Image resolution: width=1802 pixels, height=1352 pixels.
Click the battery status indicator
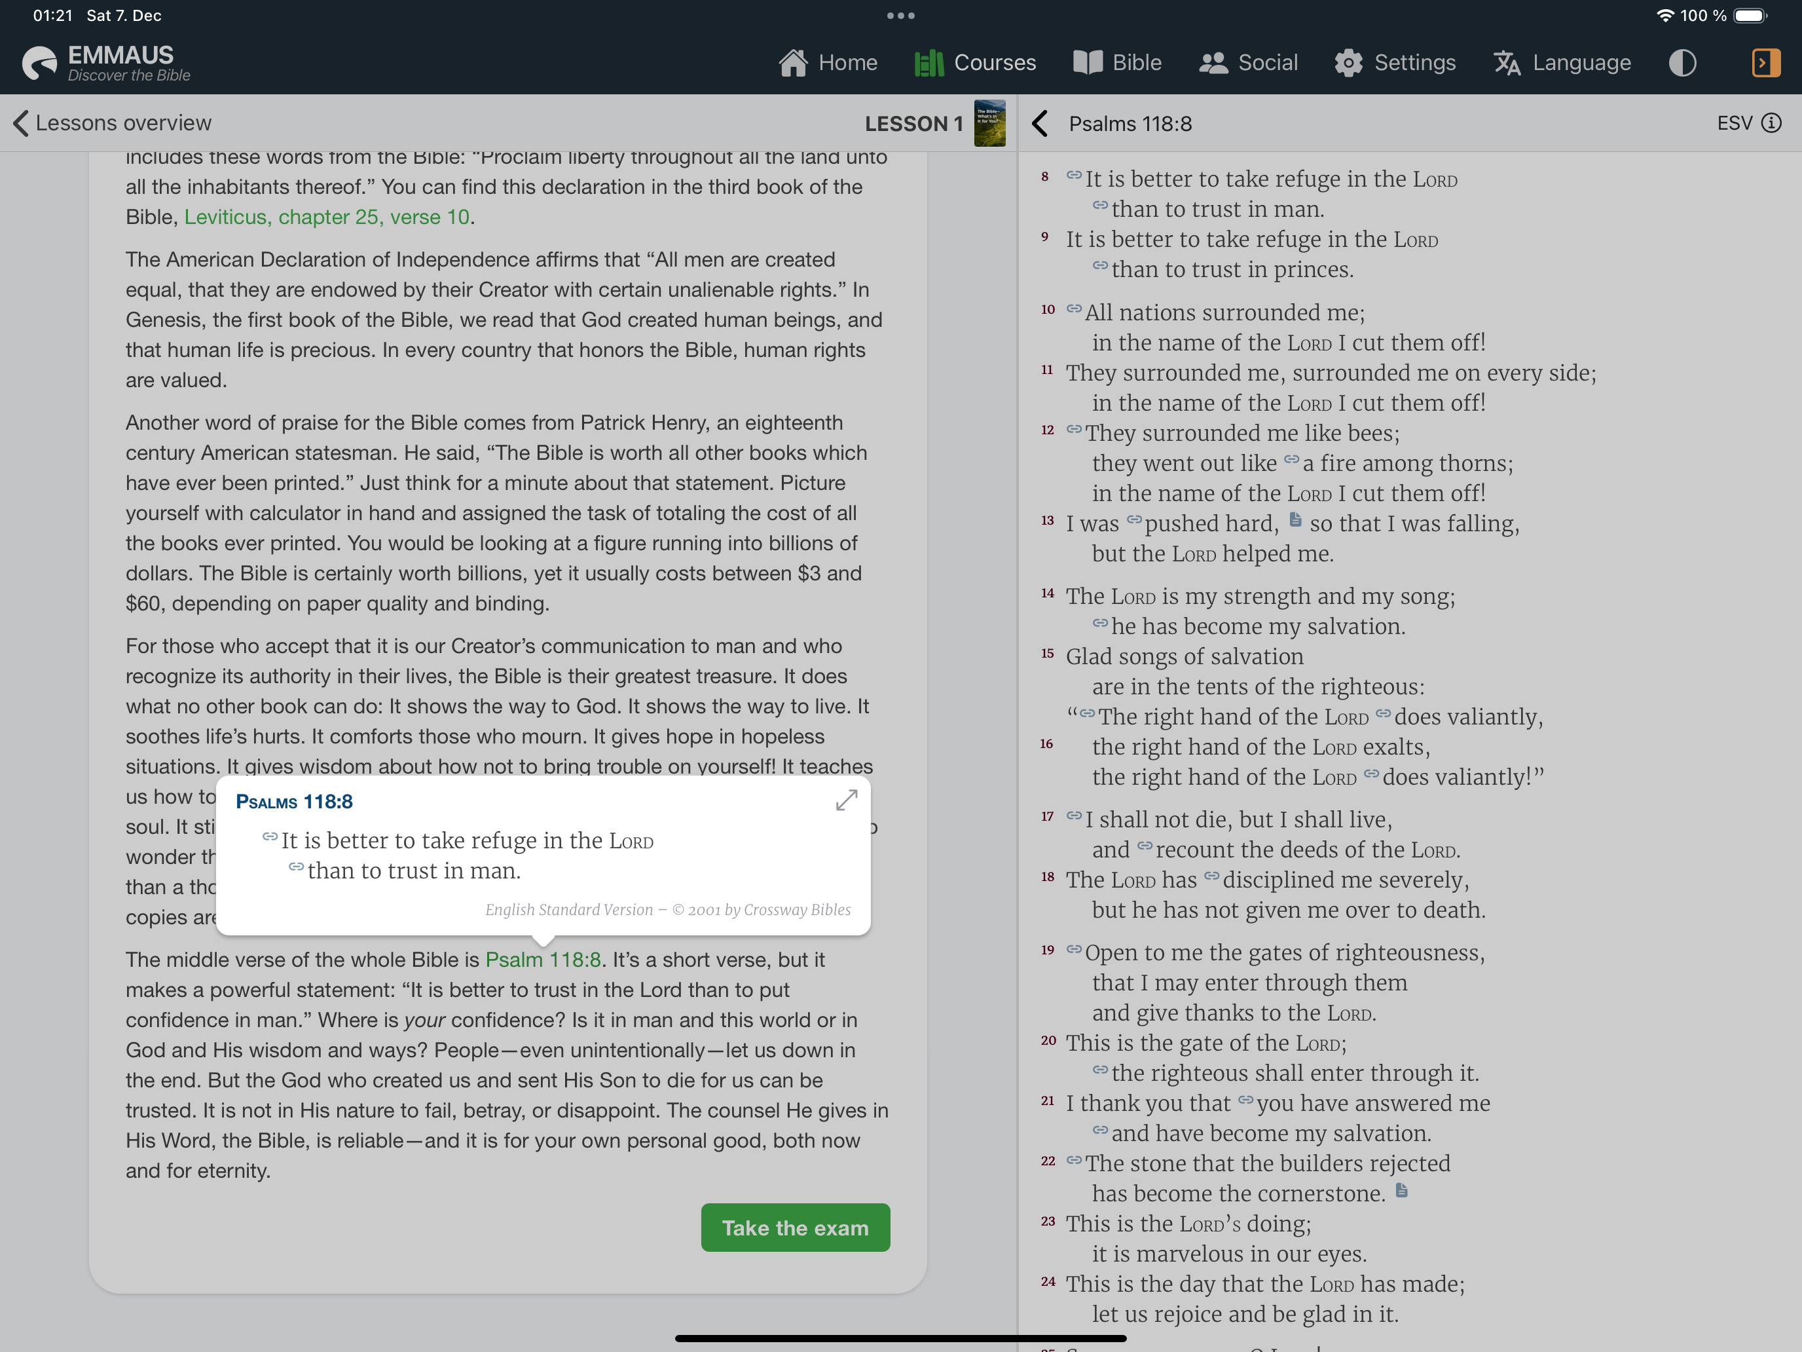pos(1750,16)
